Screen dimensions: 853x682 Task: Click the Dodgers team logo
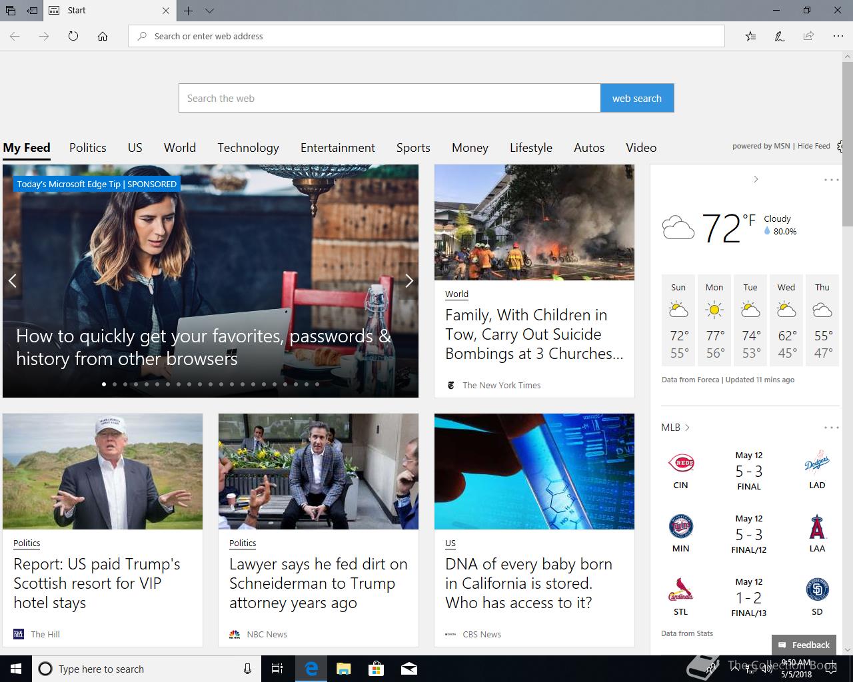817,462
